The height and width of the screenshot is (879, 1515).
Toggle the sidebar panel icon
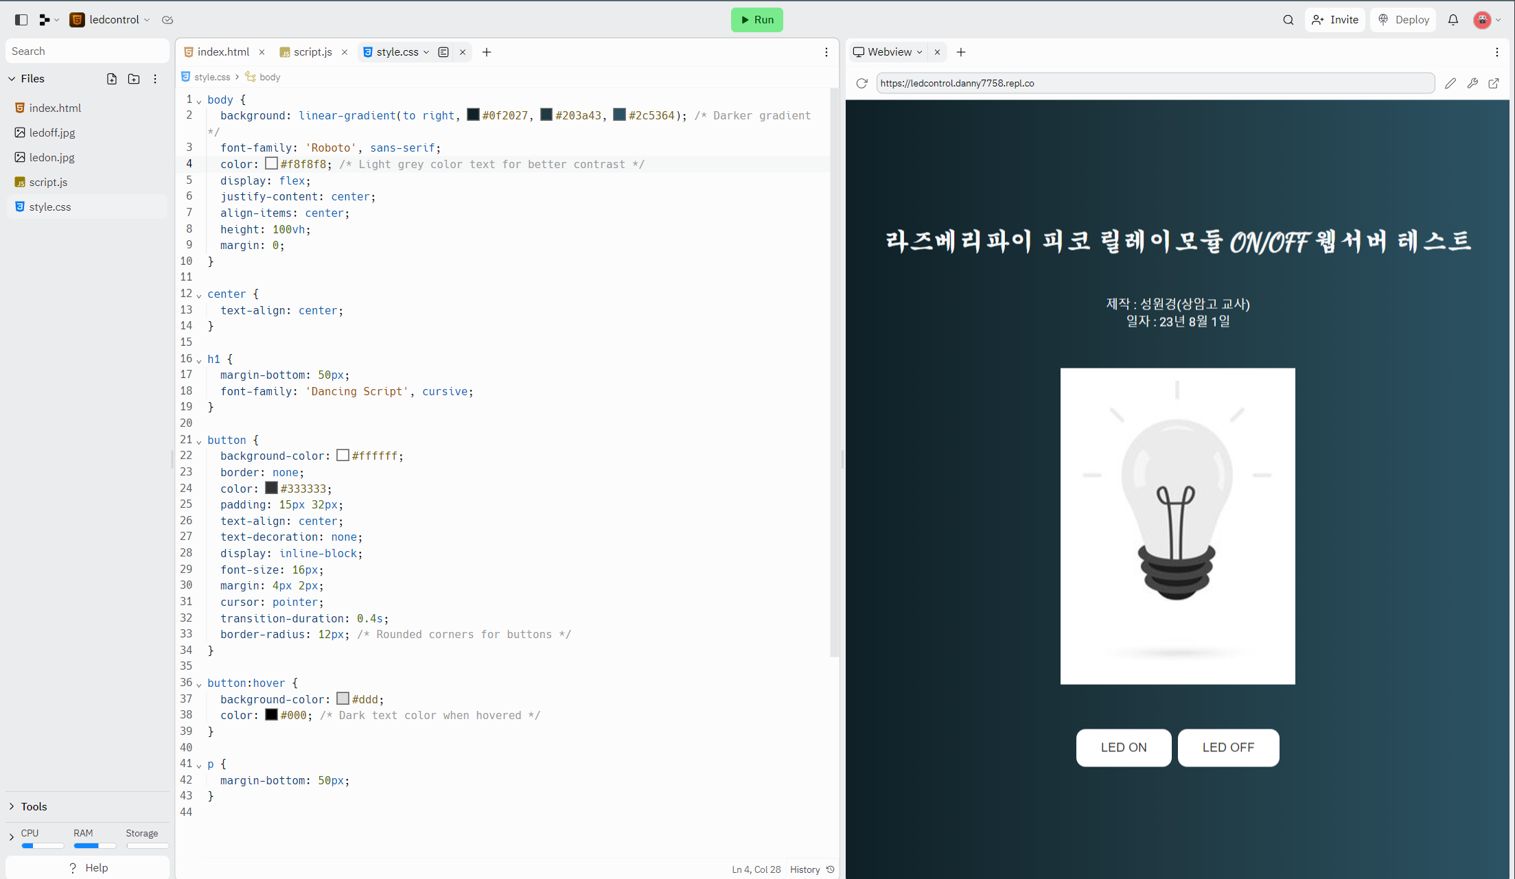pos(21,20)
